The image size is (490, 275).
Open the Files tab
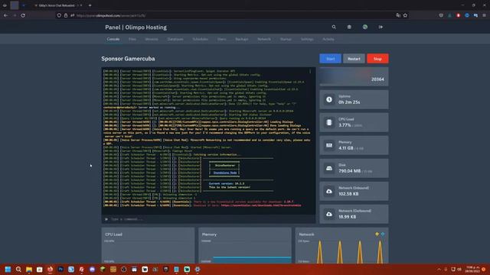[132, 39]
